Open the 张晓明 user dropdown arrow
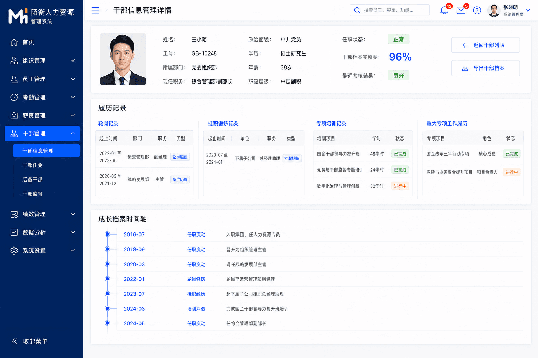This screenshot has height=358, width=538. (528, 10)
